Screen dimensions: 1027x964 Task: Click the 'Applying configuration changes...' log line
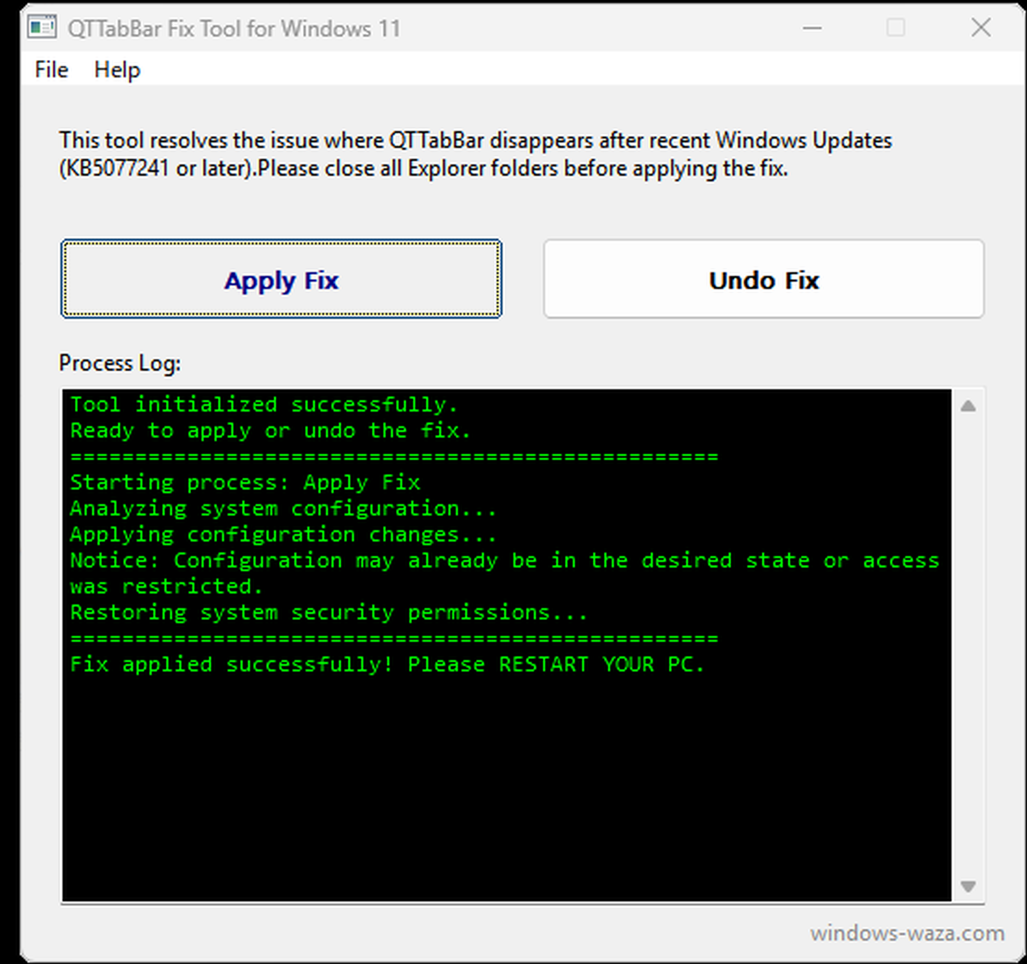(x=283, y=534)
